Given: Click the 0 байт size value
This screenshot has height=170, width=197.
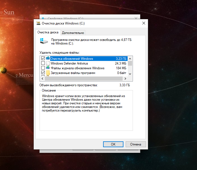Looking at the screenshot, I should 121,73.
